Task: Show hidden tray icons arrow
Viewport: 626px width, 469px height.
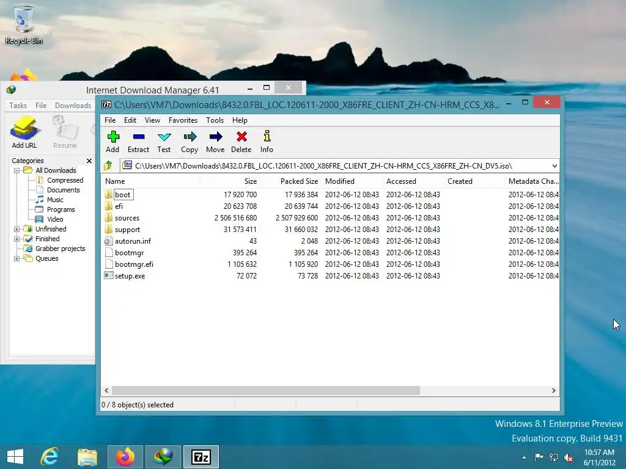Action: tap(524, 457)
